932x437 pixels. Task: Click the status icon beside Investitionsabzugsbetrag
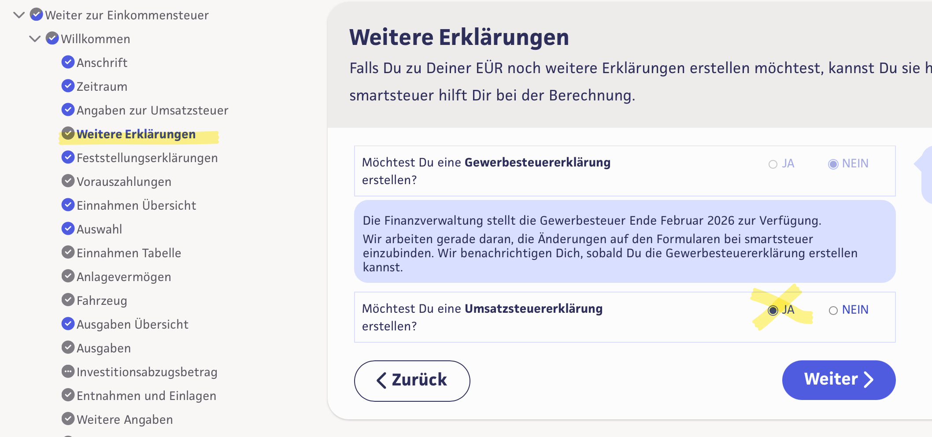(x=68, y=371)
